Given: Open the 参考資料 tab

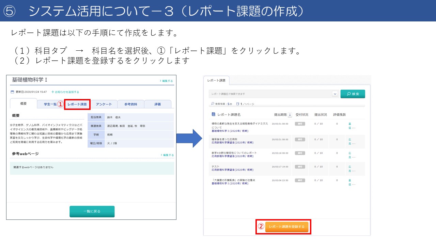Looking at the screenshot, I should 130,104.
